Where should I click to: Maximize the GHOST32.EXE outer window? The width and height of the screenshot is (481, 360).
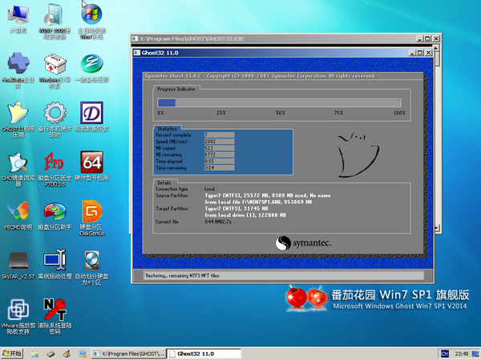coord(427,38)
